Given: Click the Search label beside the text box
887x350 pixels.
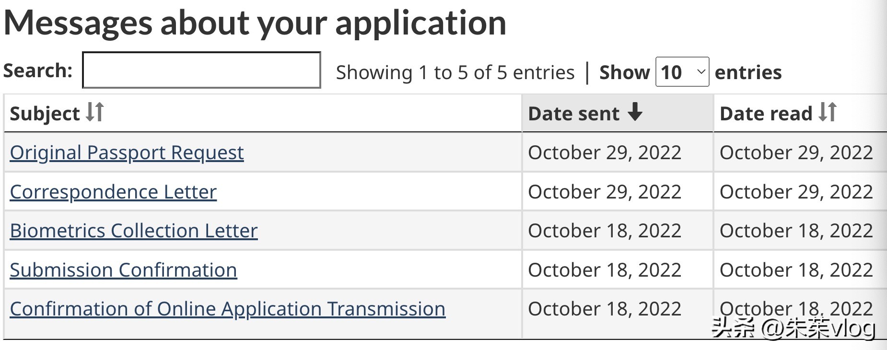Looking at the screenshot, I should tap(38, 70).
